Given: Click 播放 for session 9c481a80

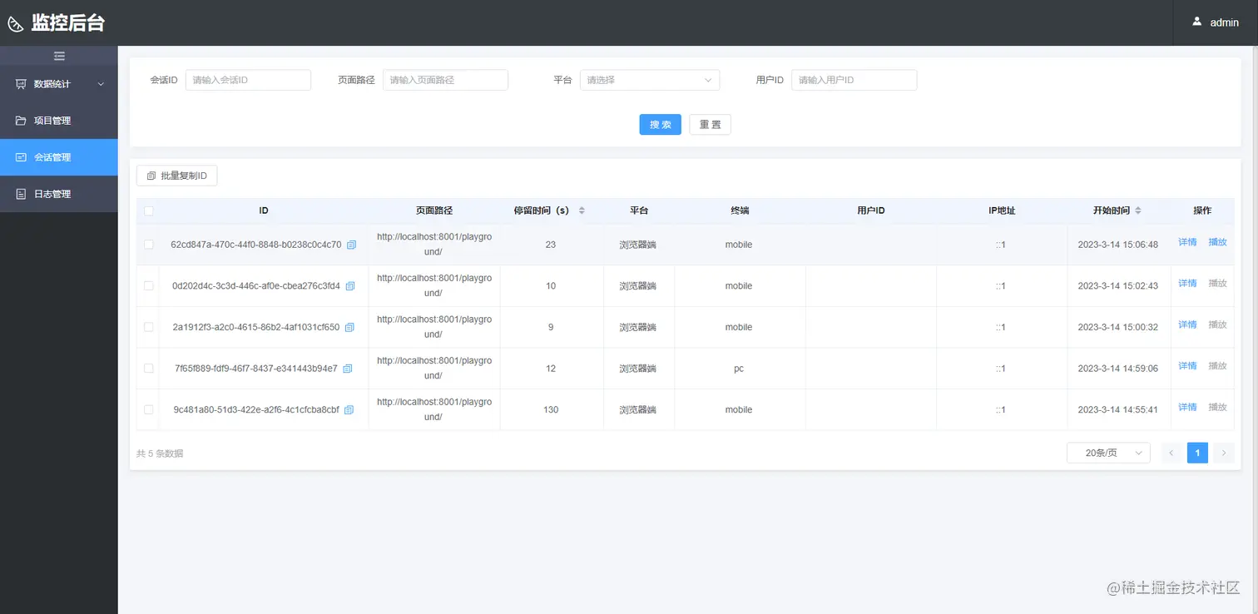Looking at the screenshot, I should coord(1217,407).
